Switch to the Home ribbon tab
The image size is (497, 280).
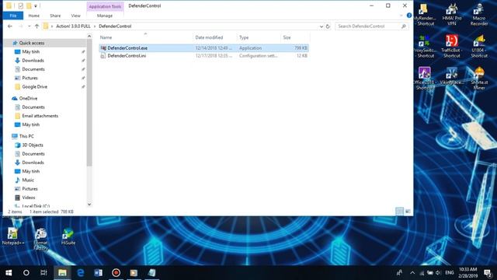(x=34, y=16)
